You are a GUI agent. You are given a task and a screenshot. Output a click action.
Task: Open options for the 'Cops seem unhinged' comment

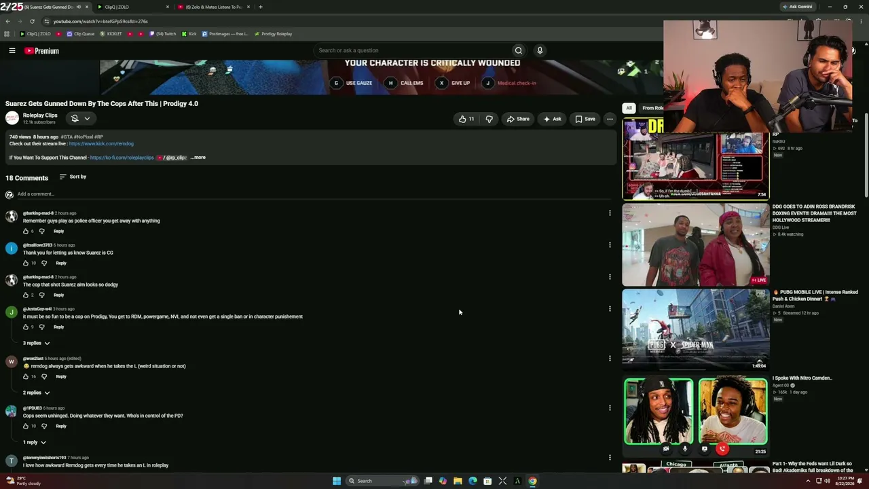pos(610,408)
